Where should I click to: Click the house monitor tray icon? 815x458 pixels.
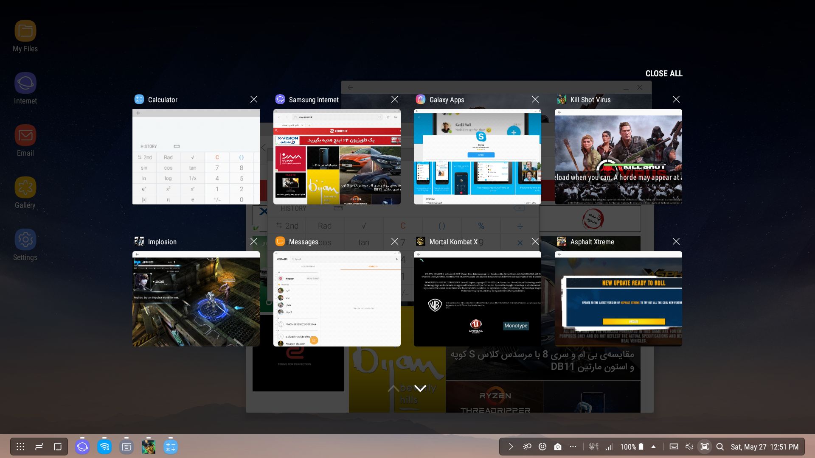[x=558, y=447]
